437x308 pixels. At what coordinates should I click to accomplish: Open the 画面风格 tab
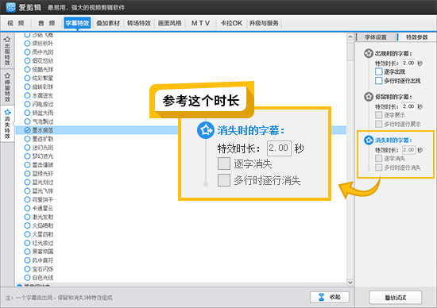click(170, 23)
